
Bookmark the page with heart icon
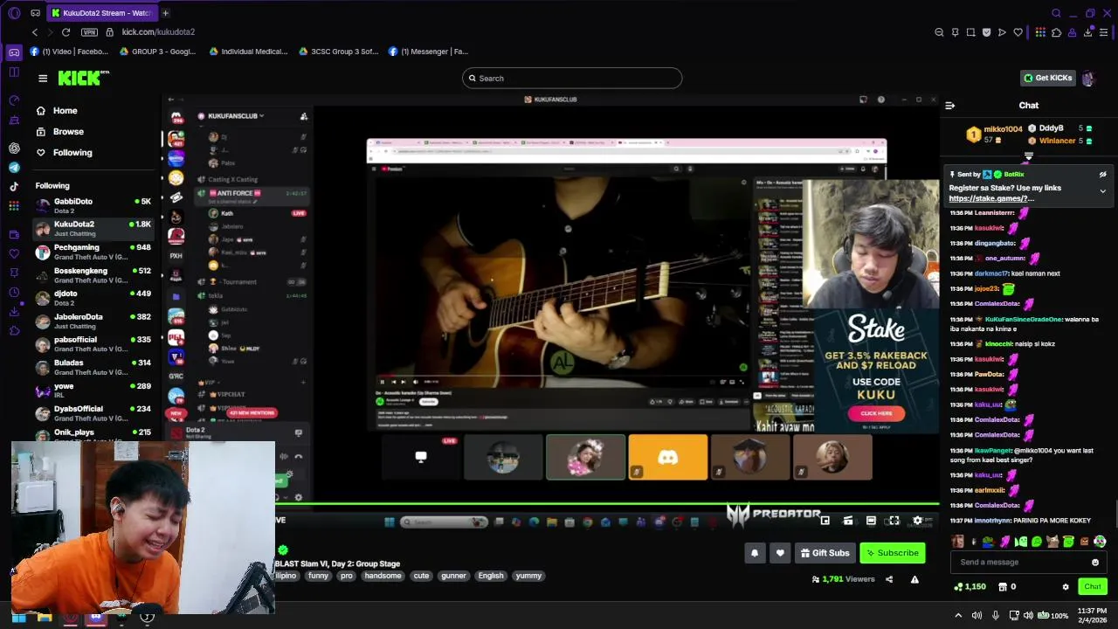coord(1018,32)
